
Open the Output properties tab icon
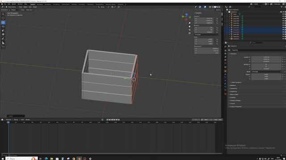click(x=225, y=54)
